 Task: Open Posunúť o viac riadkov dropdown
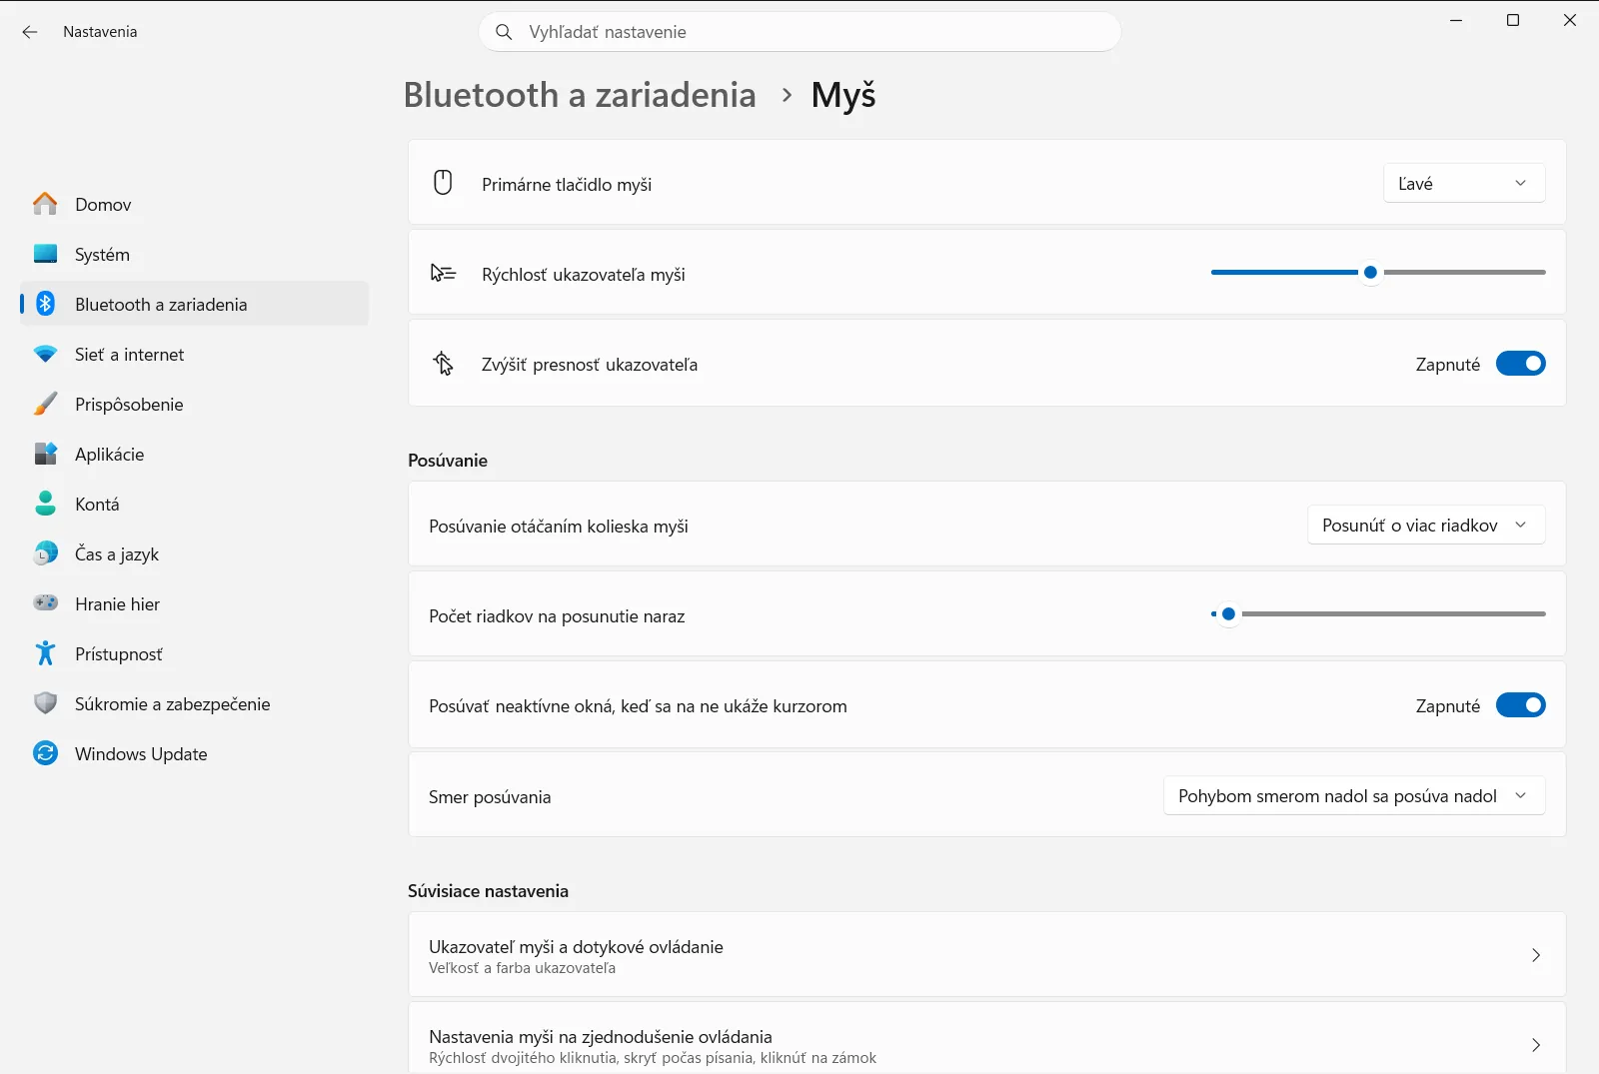click(x=1426, y=525)
